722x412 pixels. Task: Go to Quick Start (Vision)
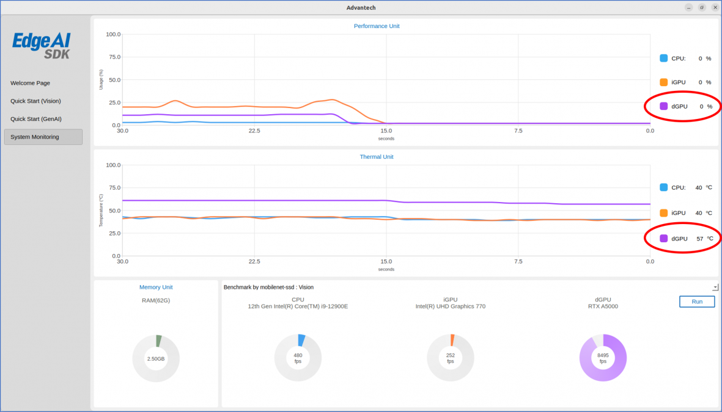(35, 101)
